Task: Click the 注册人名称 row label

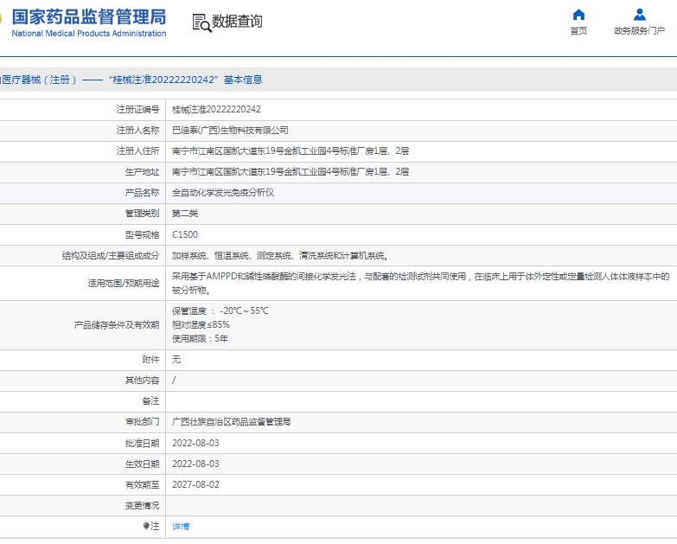Action: tap(137, 130)
